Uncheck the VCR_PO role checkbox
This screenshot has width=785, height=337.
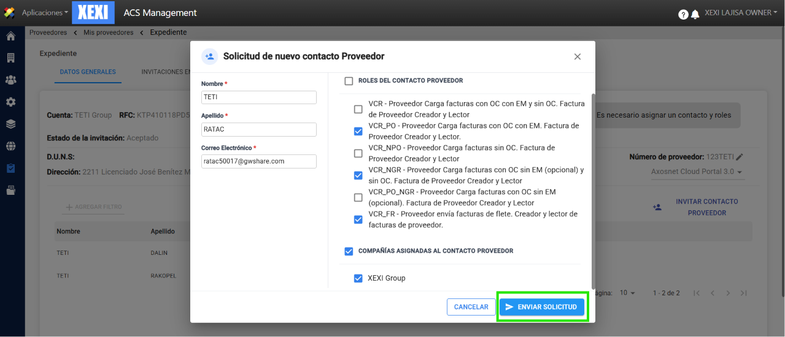pos(358,131)
